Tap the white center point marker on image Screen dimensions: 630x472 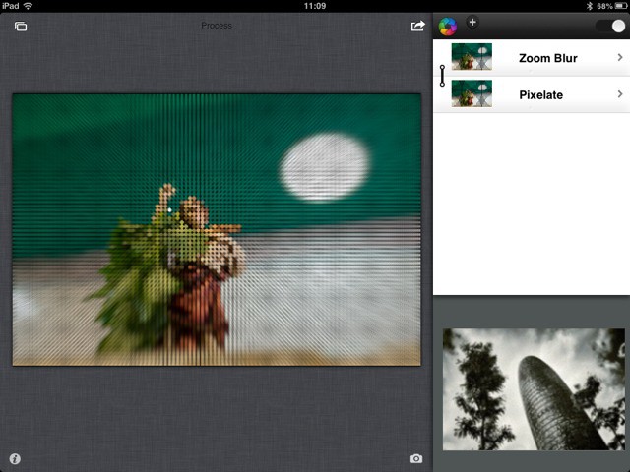[169, 209]
